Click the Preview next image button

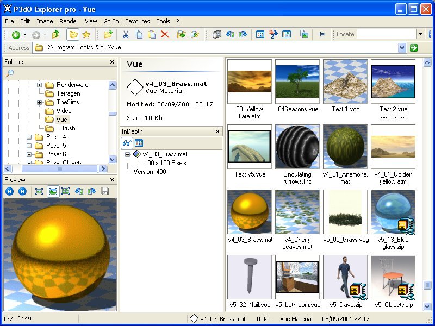pos(22,191)
